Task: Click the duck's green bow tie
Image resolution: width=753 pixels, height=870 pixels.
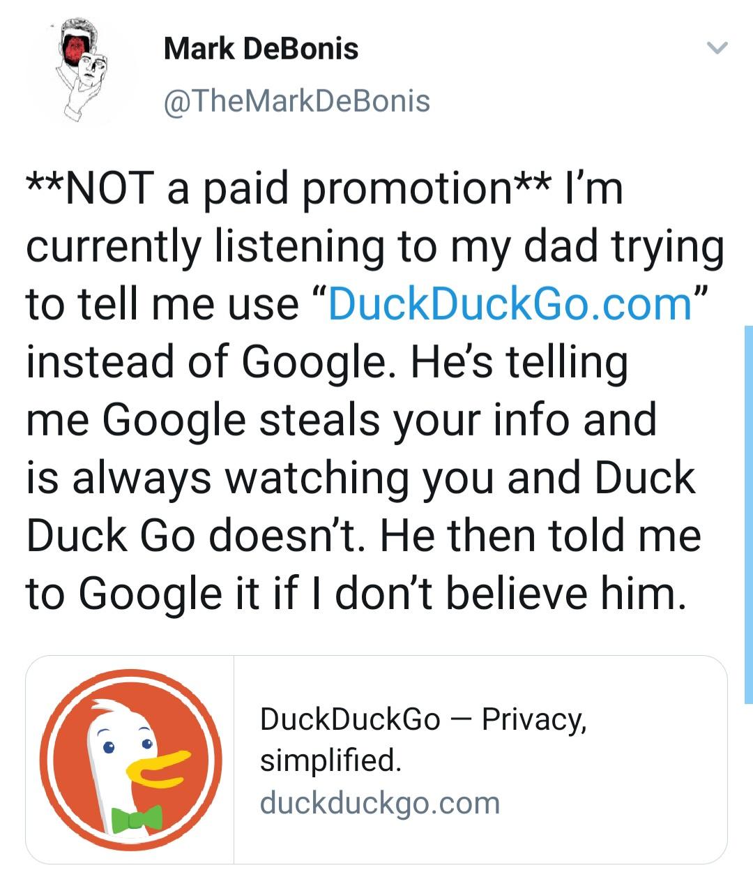Action: (136, 819)
